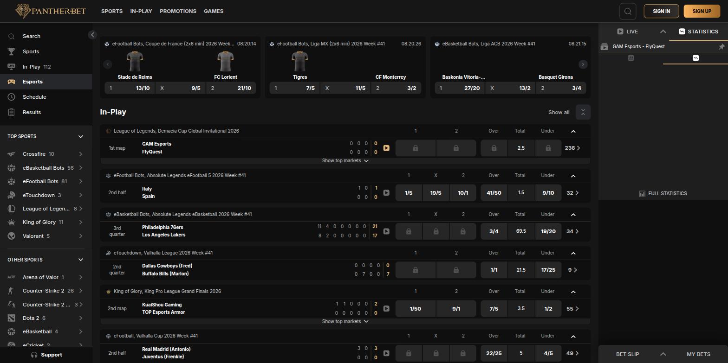
Task: Click the SIGN UP button
Action: 702,11
